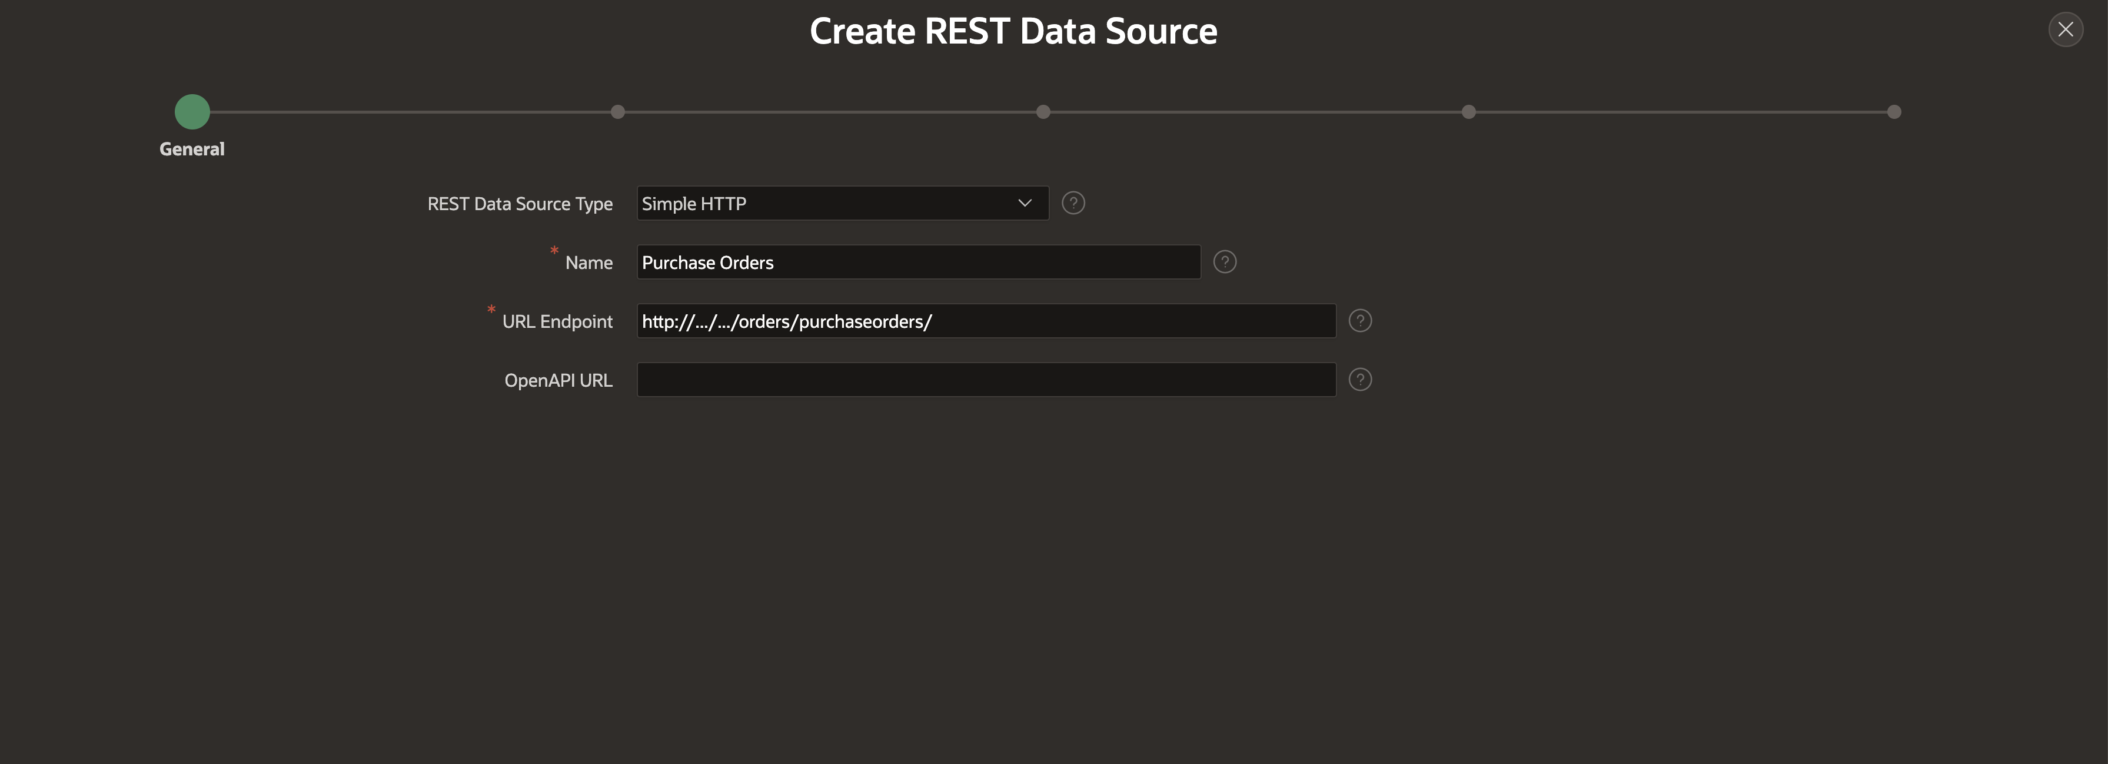2108x764 pixels.
Task: Click the REST Data Source Type label
Action: 520,204
